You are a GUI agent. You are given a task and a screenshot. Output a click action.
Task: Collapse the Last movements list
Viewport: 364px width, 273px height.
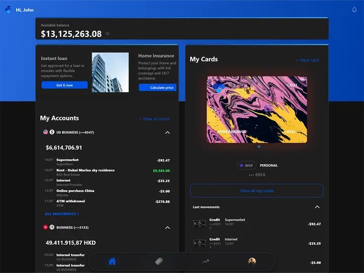(317, 207)
